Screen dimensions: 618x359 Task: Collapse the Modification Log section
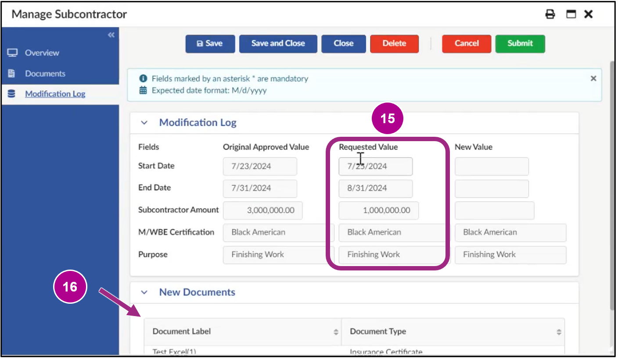144,123
